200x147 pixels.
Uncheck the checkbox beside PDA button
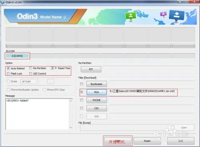[x=82, y=92]
